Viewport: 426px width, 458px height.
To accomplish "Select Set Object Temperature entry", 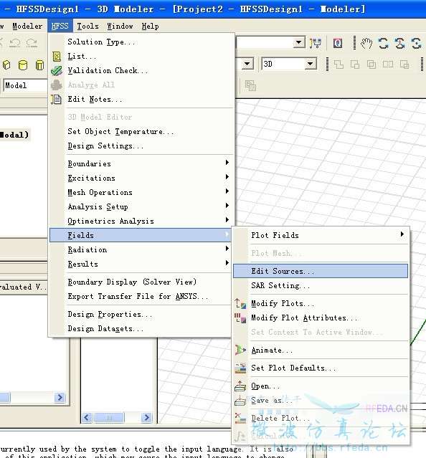I will (141, 131).
